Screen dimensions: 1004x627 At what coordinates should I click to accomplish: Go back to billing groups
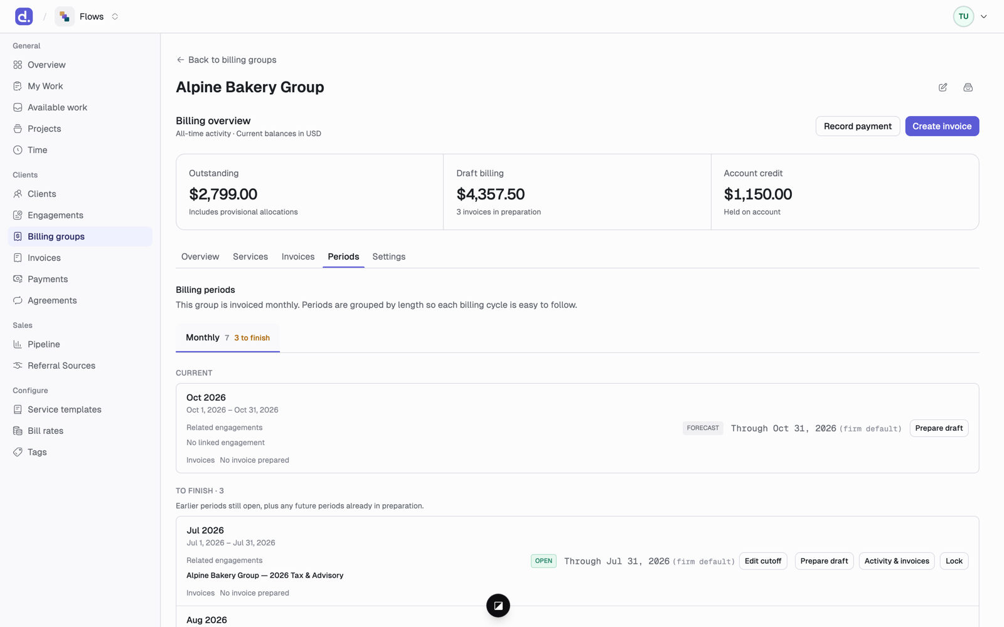coord(227,60)
